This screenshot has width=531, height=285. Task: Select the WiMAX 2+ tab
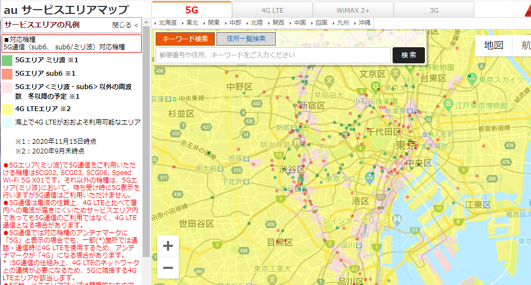(353, 11)
